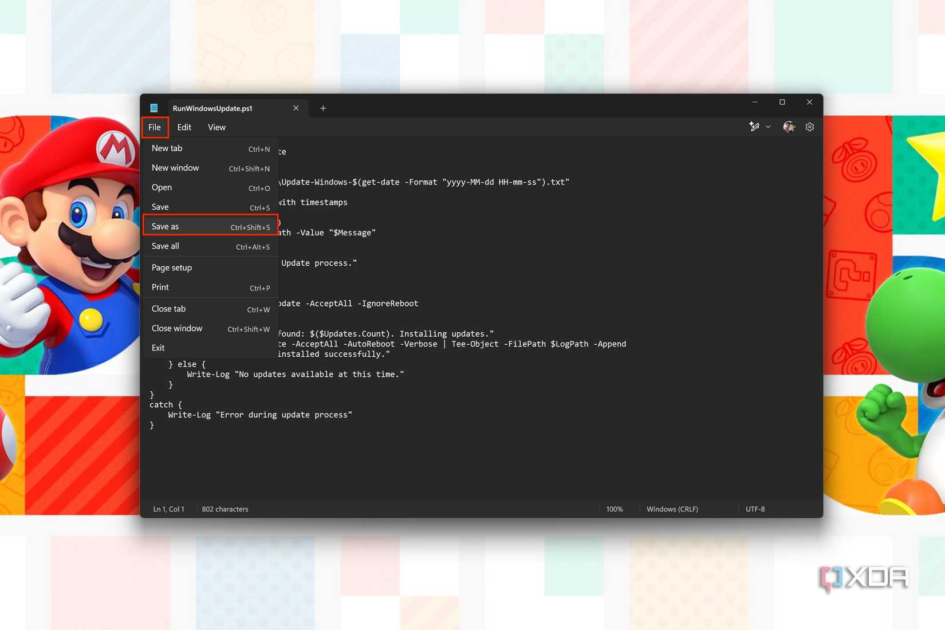The image size is (945, 630).
Task: Open the Edit menu
Action: pyautogui.click(x=184, y=127)
